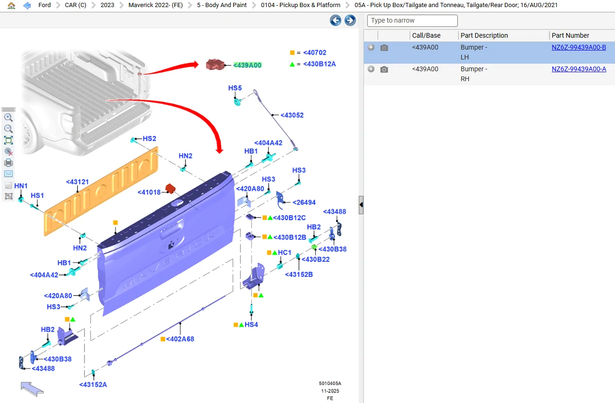Open the photo for Bumper - RH
Screen dimensions: 615x403
click(x=384, y=69)
